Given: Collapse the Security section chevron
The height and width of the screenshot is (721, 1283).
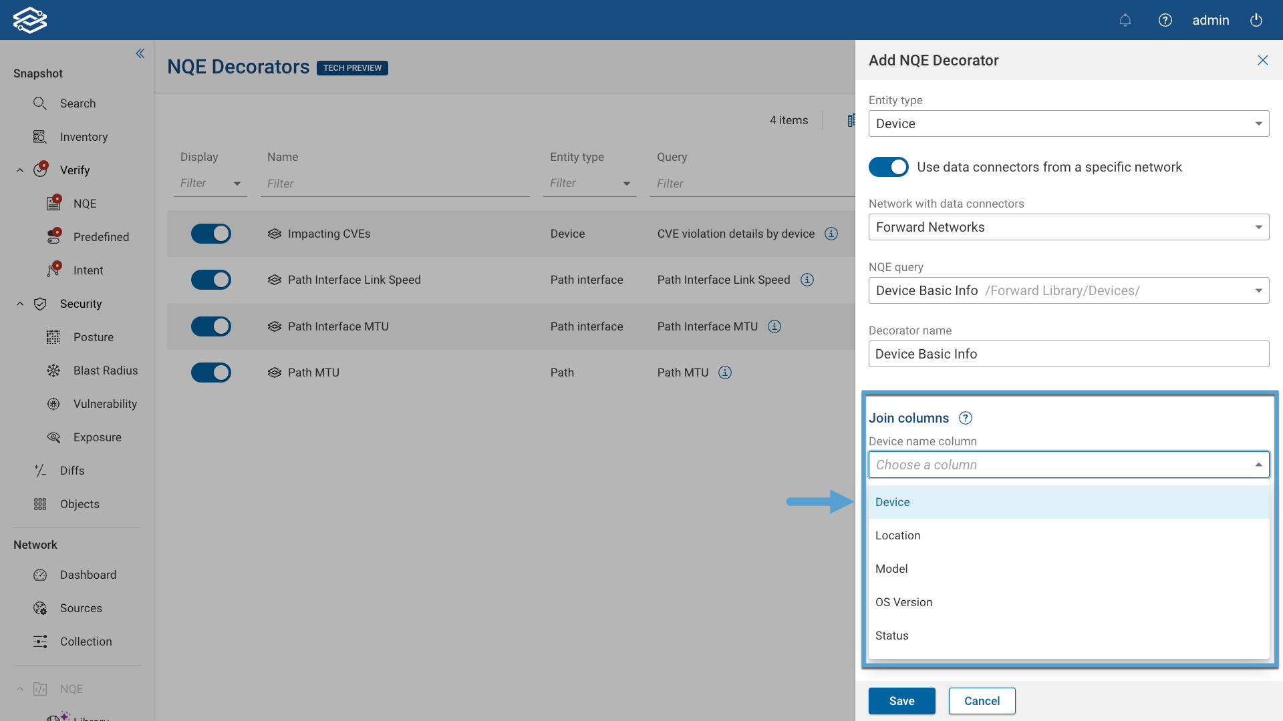Looking at the screenshot, I should point(20,304).
